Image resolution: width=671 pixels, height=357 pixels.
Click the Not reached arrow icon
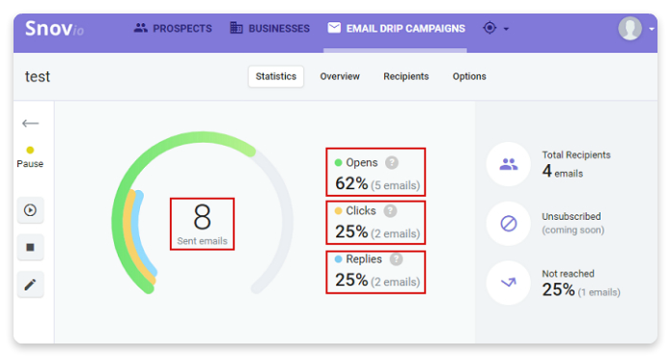[x=509, y=283]
